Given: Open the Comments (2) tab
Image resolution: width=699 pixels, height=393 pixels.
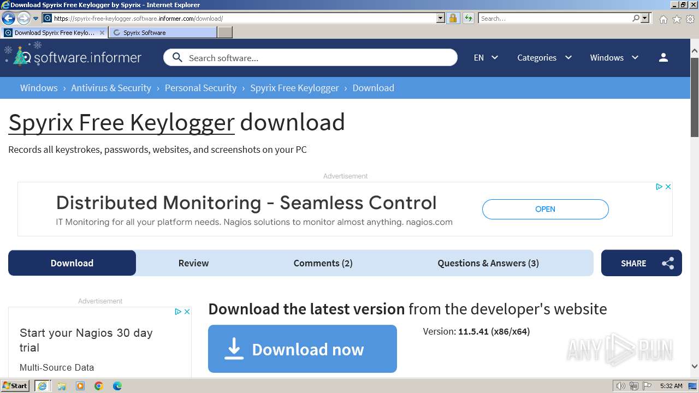Looking at the screenshot, I should click(x=323, y=263).
